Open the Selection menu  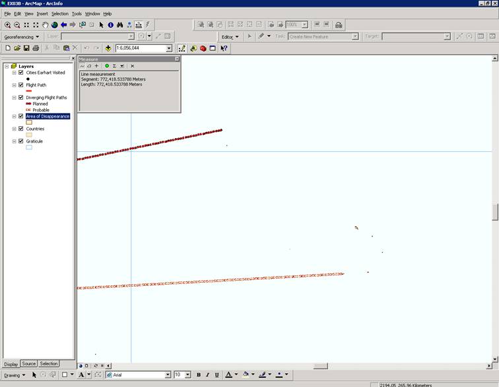coord(60,14)
